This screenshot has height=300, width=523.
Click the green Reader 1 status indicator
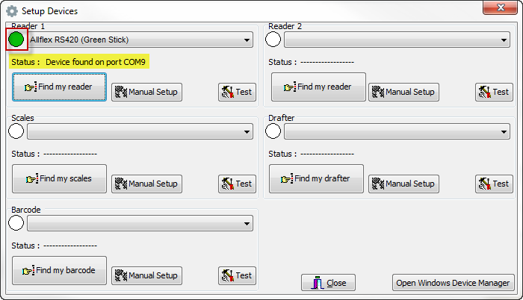tap(16, 40)
